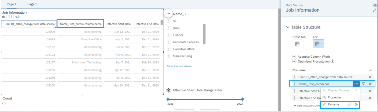The image size is (378, 112).
Task: Switch to the Page 2 tab
Action: click(x=32, y=4)
